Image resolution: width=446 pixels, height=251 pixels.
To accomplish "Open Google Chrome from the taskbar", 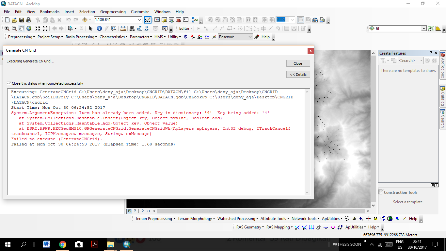I will [x=63, y=244].
